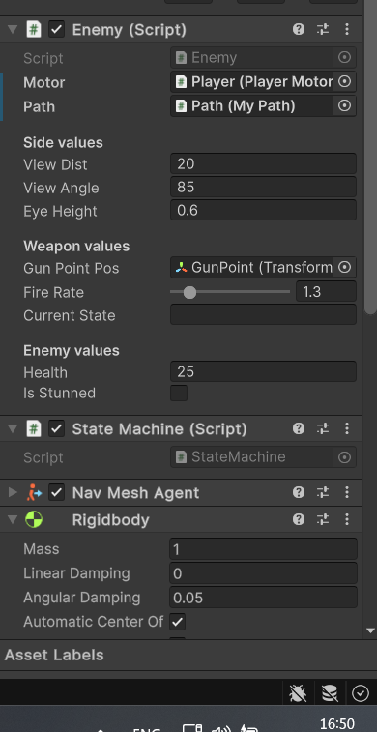Uncheck Automatic Center Of Mass checkbox
Screen dimensions: 377x732
pos(177,622)
